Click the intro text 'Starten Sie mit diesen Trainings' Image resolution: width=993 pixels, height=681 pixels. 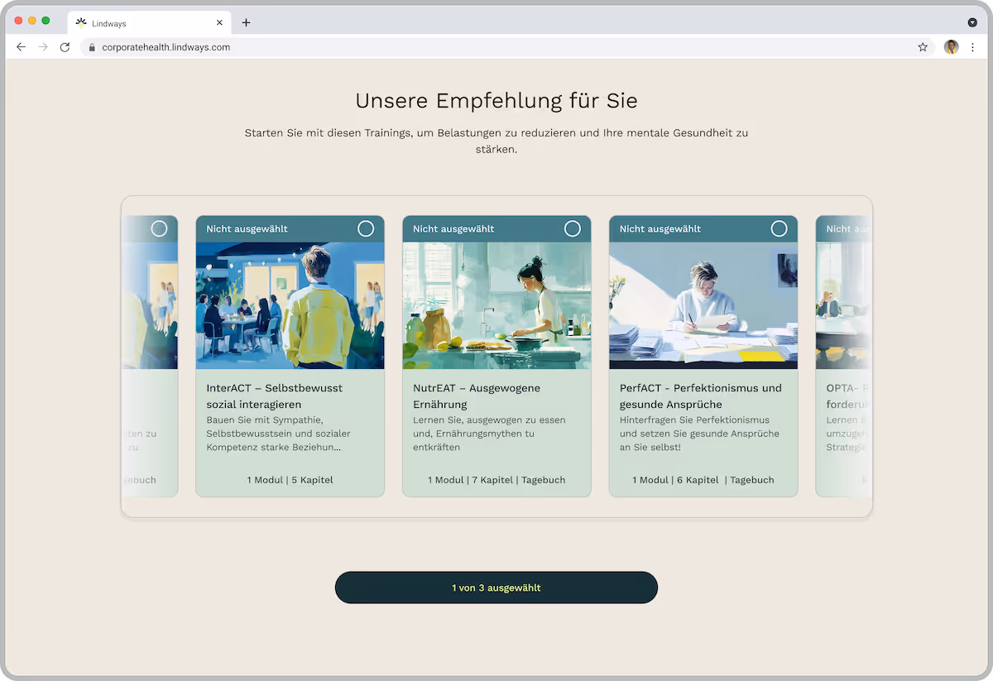point(496,141)
